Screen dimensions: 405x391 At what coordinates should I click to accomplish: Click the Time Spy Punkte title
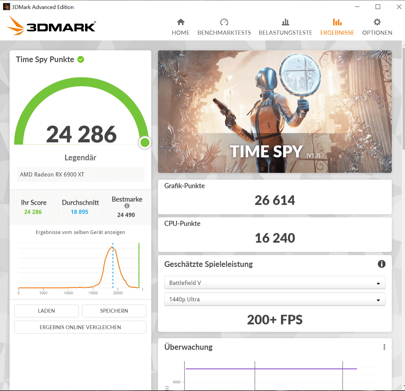(x=45, y=59)
